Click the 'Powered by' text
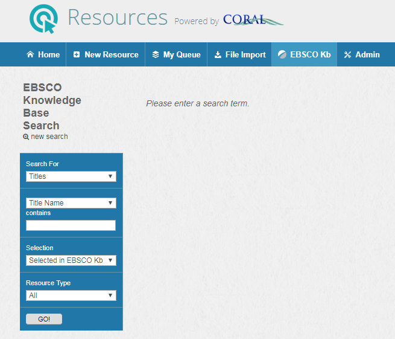Screen dimensions: 395x339 (197, 21)
